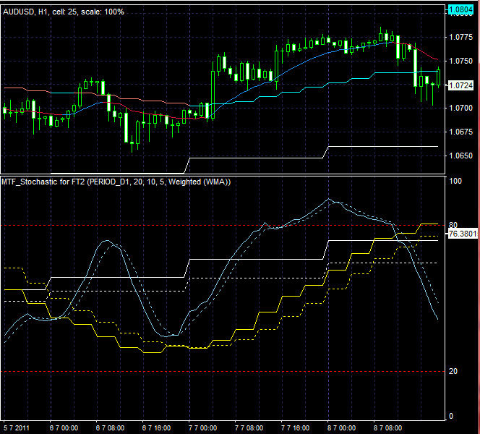Click the 1.0650 price scale label

[460, 156]
